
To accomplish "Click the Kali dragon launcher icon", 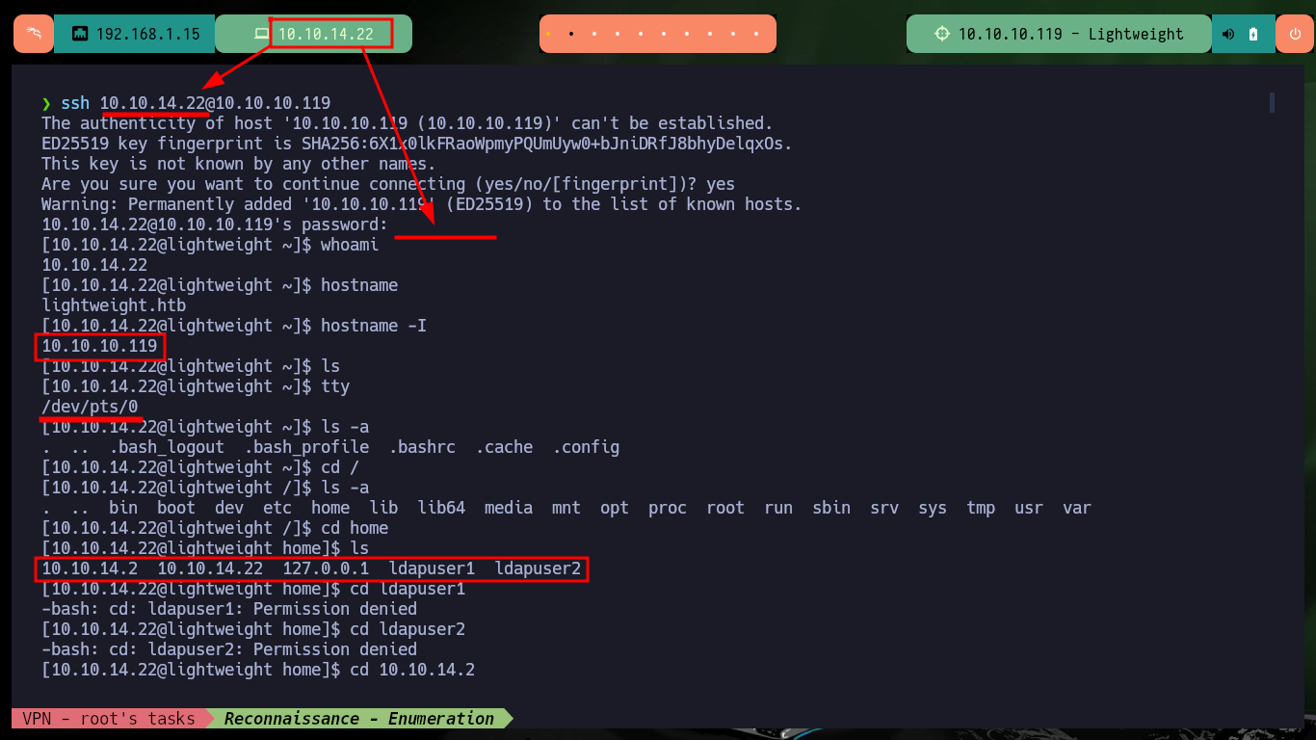I will (33, 34).
